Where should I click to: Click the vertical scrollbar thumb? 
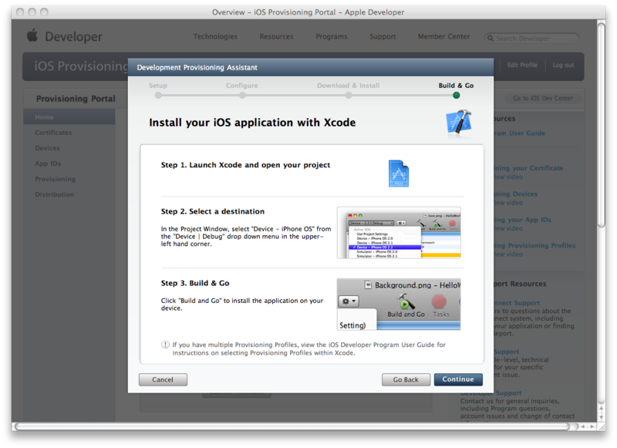tap(601, 125)
